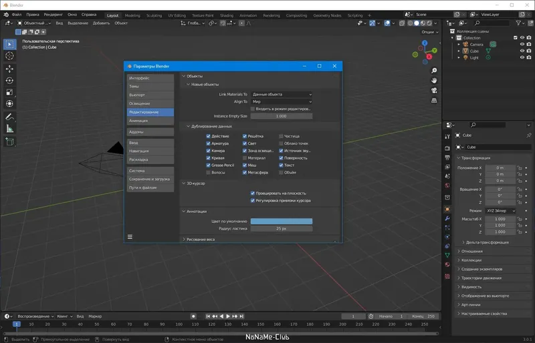The width and height of the screenshot is (535, 343).
Task: Switch to the Modeling workspace tab
Action: [132, 15]
